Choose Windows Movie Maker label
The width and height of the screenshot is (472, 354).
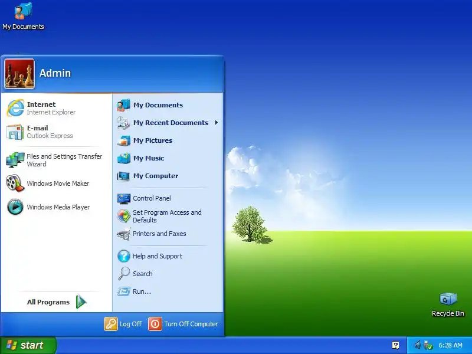pyautogui.click(x=58, y=183)
